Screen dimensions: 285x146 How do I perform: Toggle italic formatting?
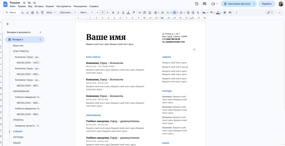point(118,12)
